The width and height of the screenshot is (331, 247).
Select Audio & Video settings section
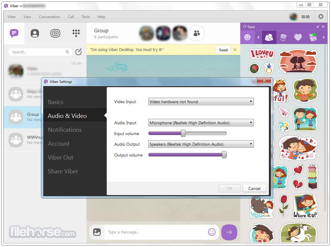coord(75,116)
